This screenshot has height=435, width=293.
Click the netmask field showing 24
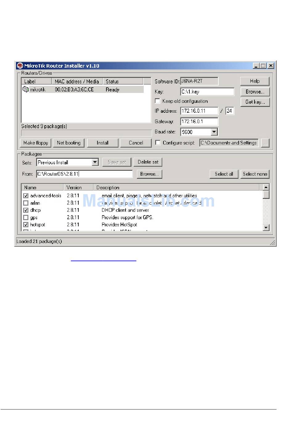230,111
